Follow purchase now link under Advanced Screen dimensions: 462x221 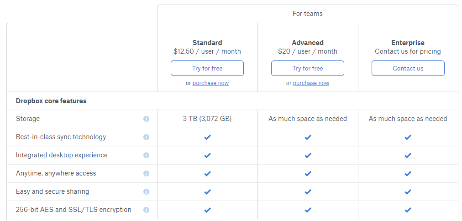coord(311,83)
